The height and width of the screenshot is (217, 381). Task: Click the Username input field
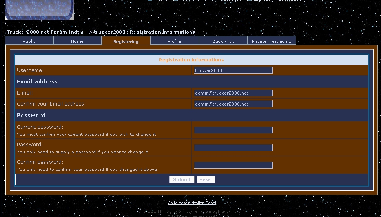(x=233, y=70)
